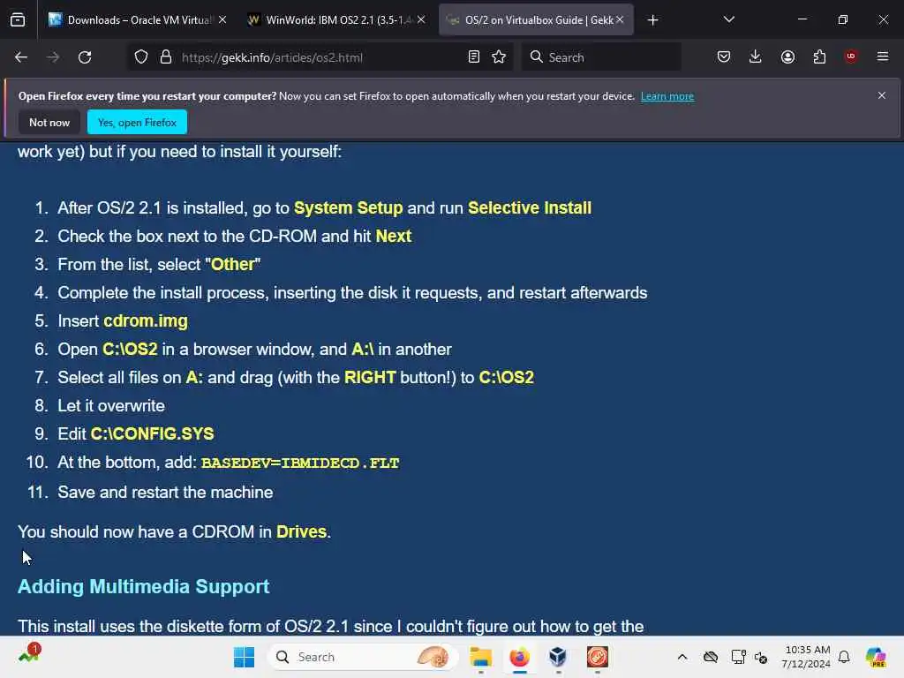Open the display tray icon
Viewport: 904px width, 678px height.
click(x=739, y=657)
